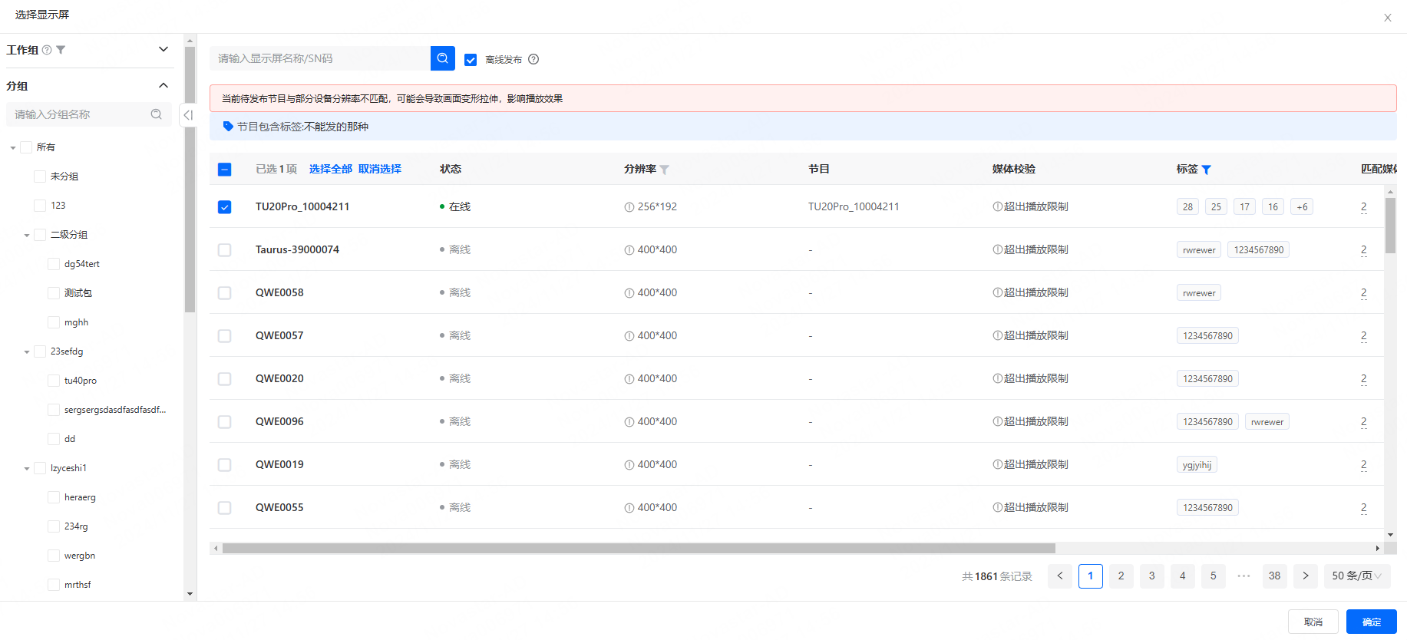Focus the display name/SN search field
The image size is (1407, 640).
[319, 58]
